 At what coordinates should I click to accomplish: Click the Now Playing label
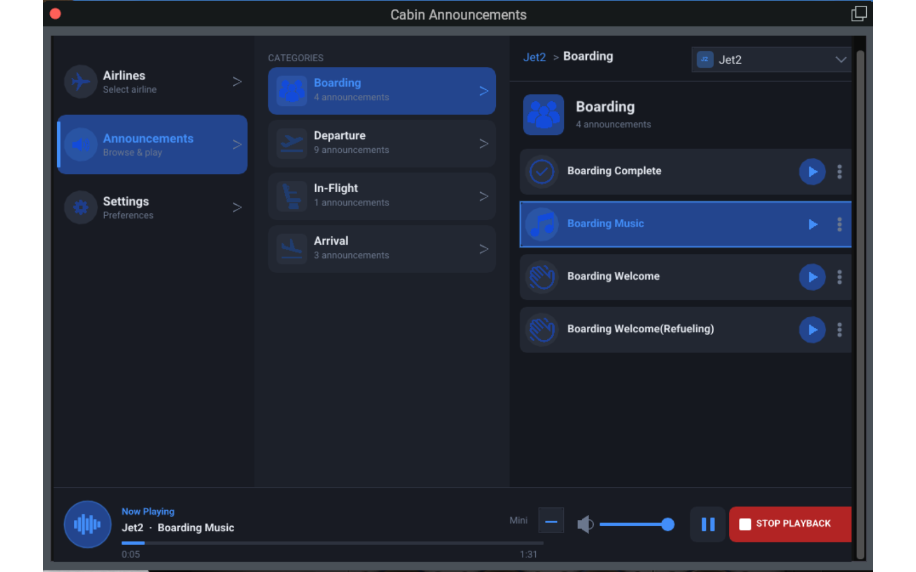coord(148,511)
